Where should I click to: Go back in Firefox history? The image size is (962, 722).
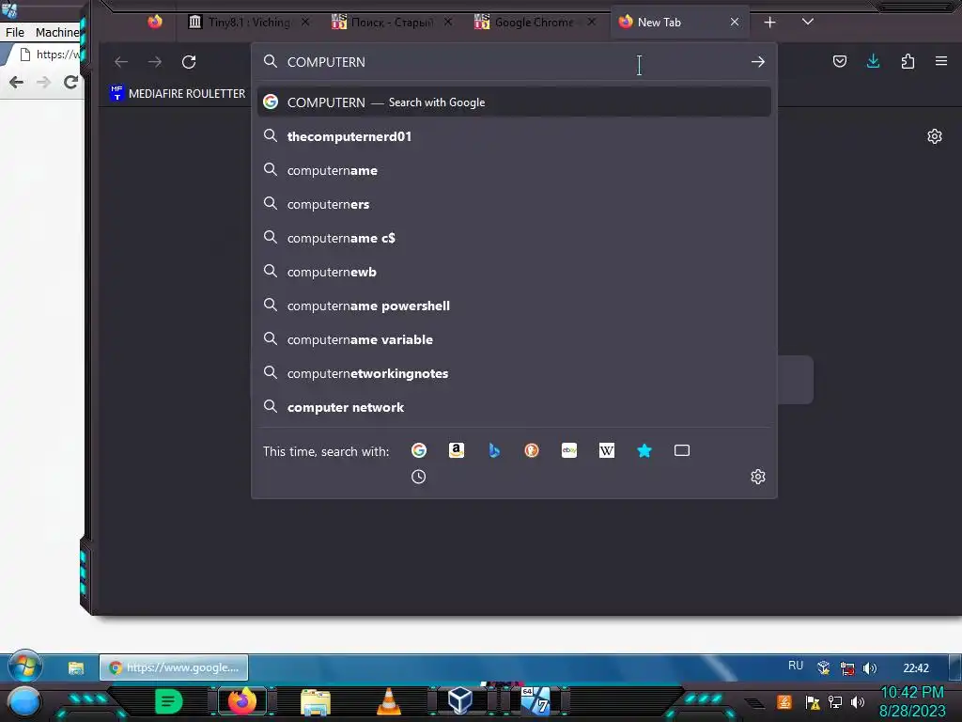click(121, 62)
